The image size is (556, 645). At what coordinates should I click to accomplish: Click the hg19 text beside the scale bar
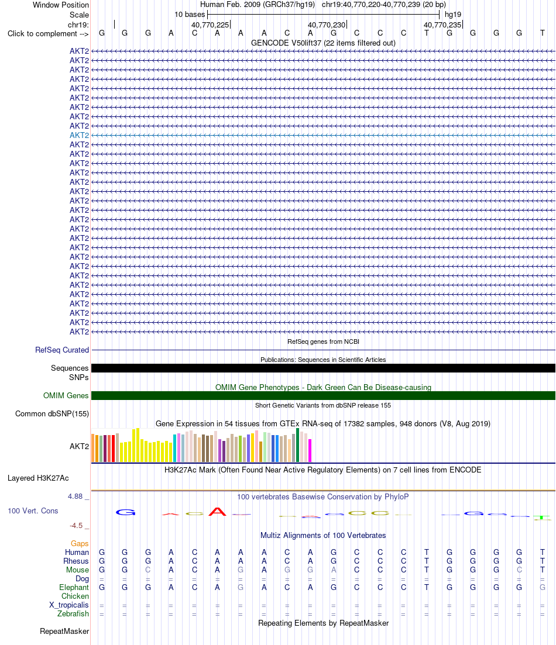(453, 15)
